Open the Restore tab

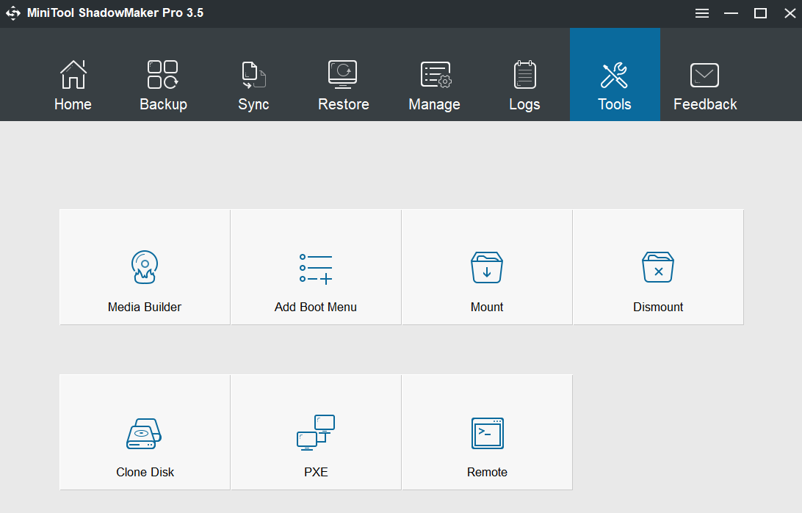click(x=344, y=75)
